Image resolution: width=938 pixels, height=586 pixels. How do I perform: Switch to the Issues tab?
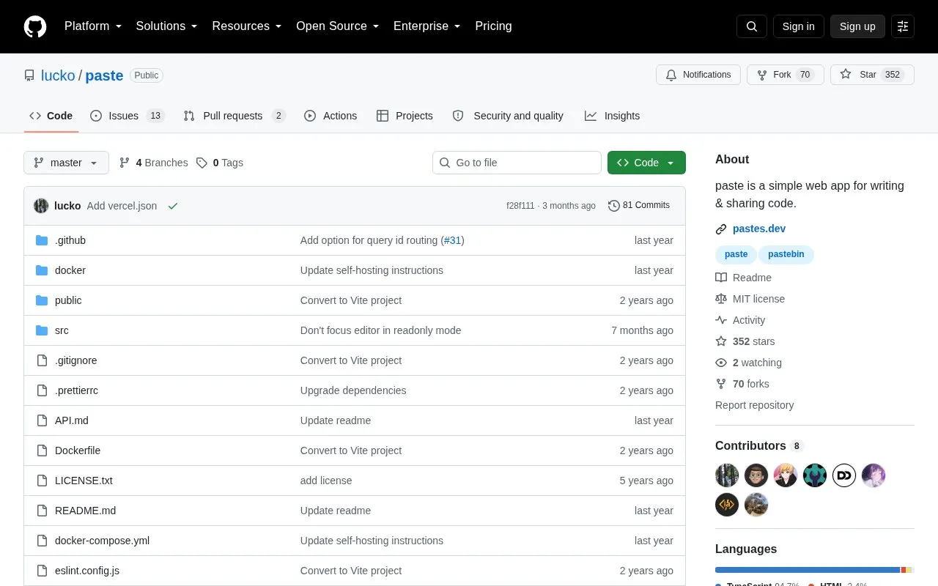point(127,116)
